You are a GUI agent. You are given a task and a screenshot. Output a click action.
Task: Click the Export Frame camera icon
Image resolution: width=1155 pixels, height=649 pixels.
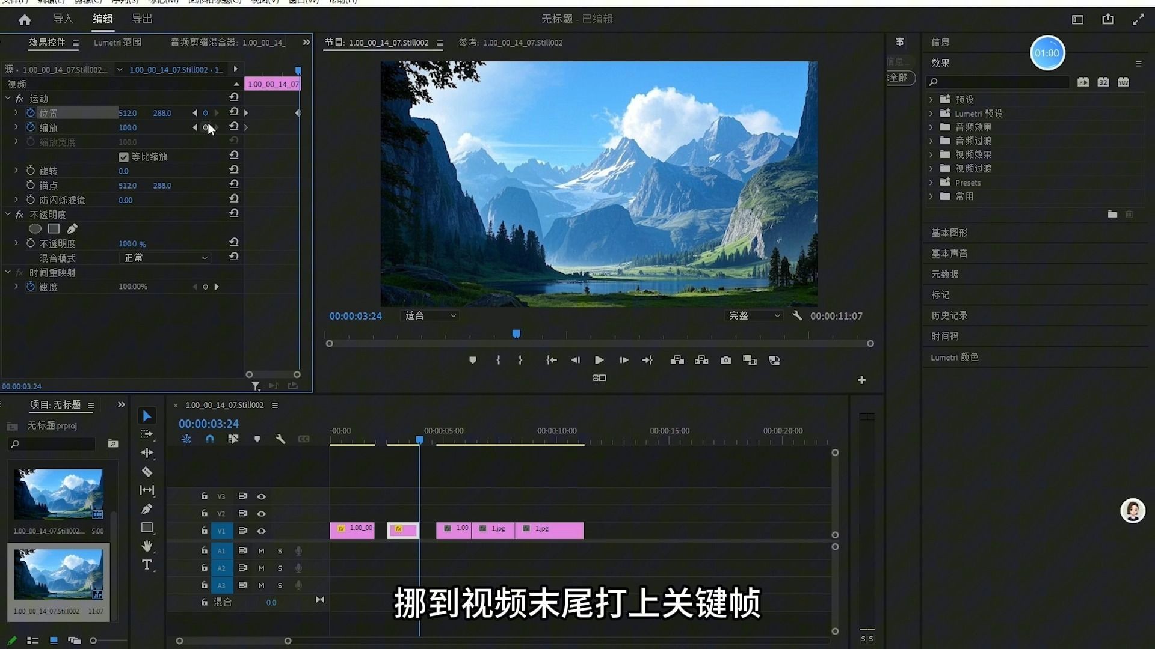point(725,359)
